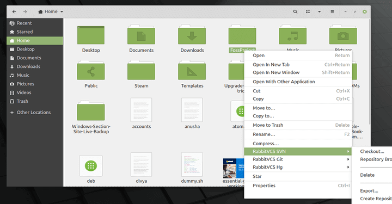
Task: Open Trash from the sidebar
Action: pos(35,101)
